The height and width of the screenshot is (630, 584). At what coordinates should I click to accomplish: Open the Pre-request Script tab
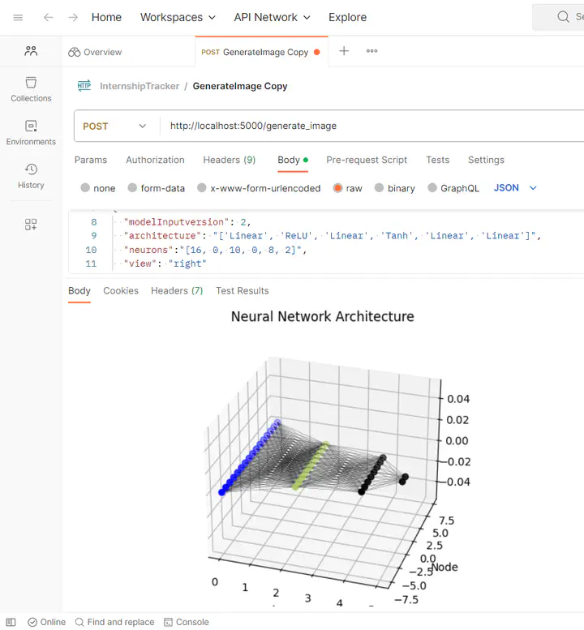point(367,160)
